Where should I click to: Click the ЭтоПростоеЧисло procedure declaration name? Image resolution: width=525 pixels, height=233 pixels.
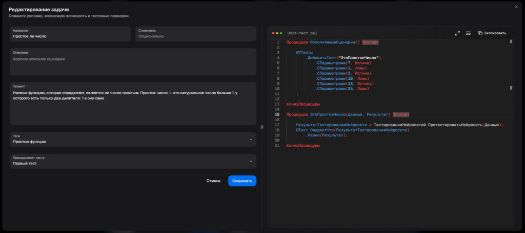point(328,114)
